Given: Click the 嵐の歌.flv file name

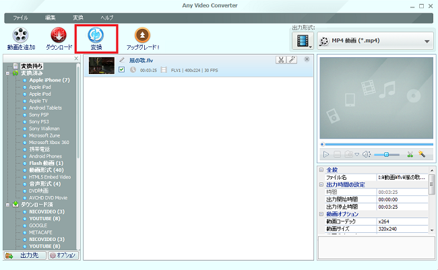Looking at the screenshot, I should (141, 61).
